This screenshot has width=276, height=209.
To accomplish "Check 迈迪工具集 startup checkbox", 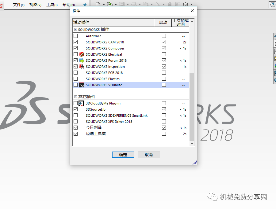I will pyautogui.click(x=164, y=134).
